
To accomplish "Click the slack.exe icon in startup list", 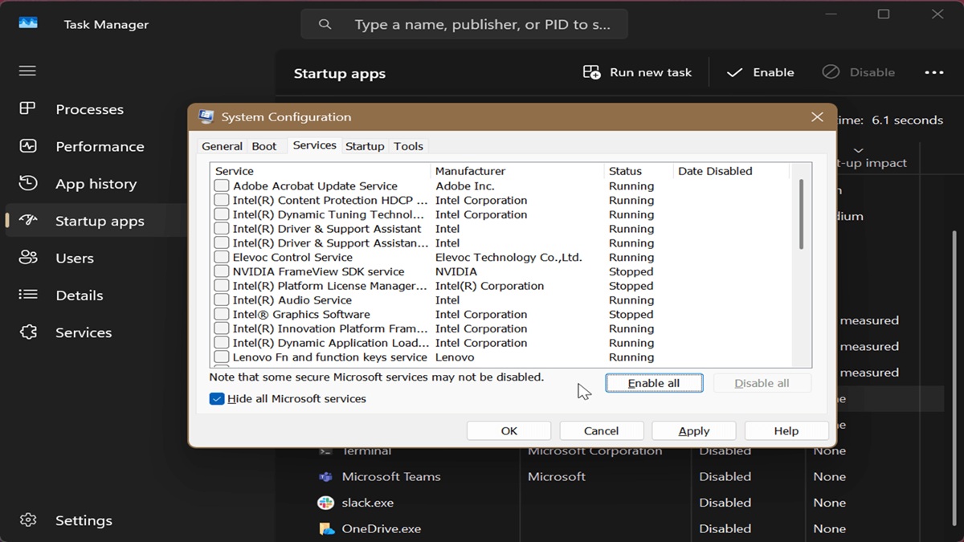I will click(x=325, y=503).
